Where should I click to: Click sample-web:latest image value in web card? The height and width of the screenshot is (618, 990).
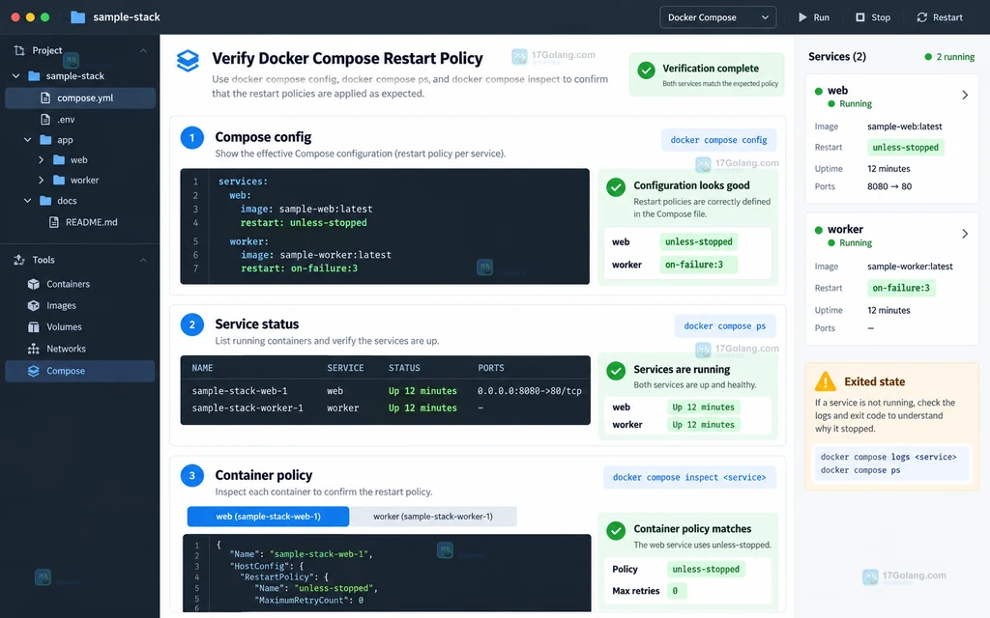coord(904,126)
